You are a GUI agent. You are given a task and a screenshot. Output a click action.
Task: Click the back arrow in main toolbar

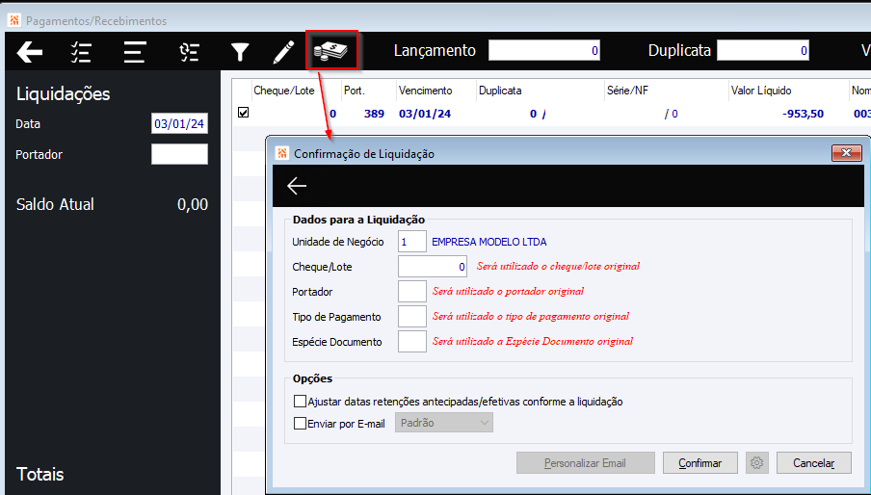(30, 52)
